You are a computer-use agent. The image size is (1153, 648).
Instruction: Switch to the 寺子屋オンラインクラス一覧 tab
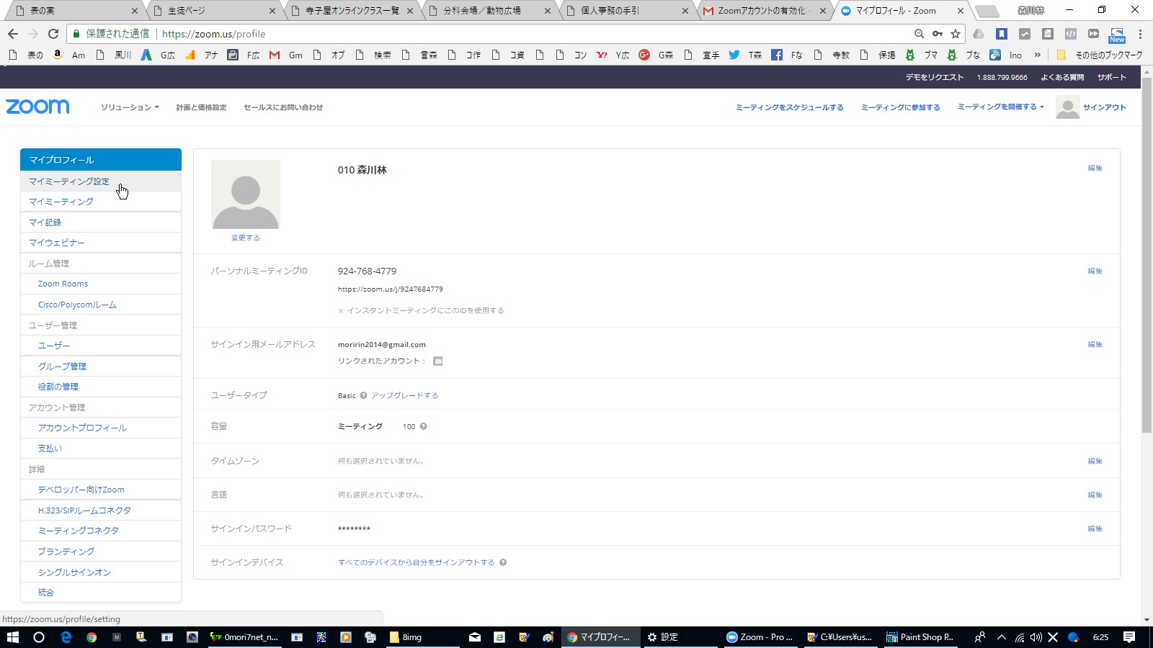point(352,11)
